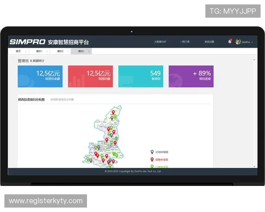Select the active 模块3 tab

[x=81, y=51]
